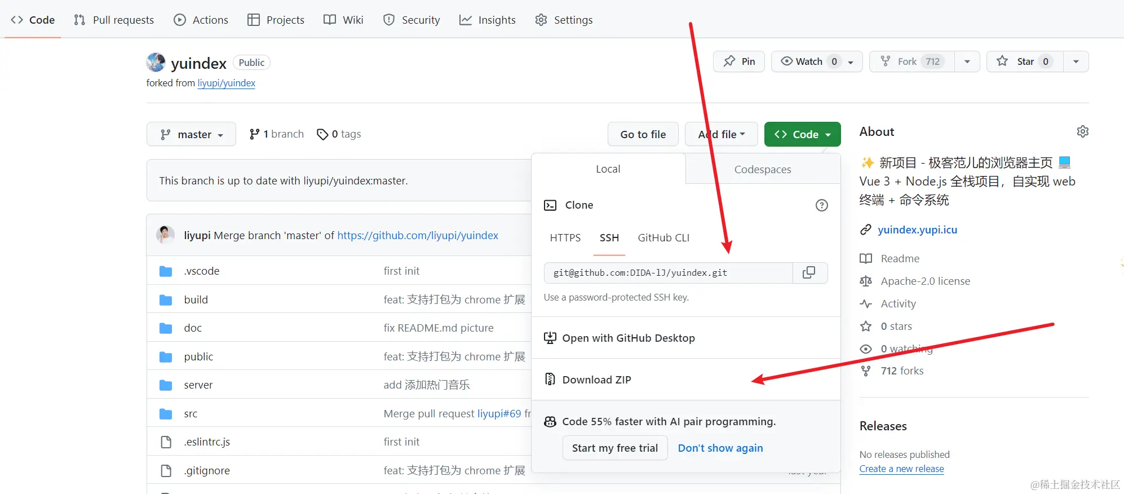Screen dimensions: 1124x494
Task: Click the Clone help question icon
Action: 822,205
